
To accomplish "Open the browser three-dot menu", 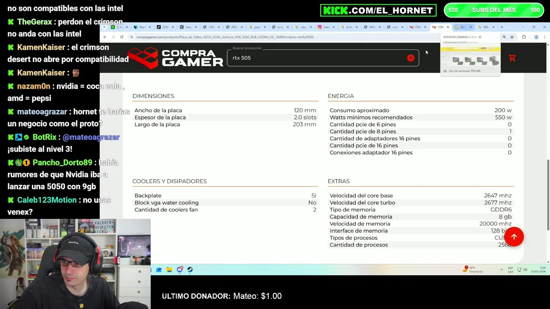I will tap(545, 37).
